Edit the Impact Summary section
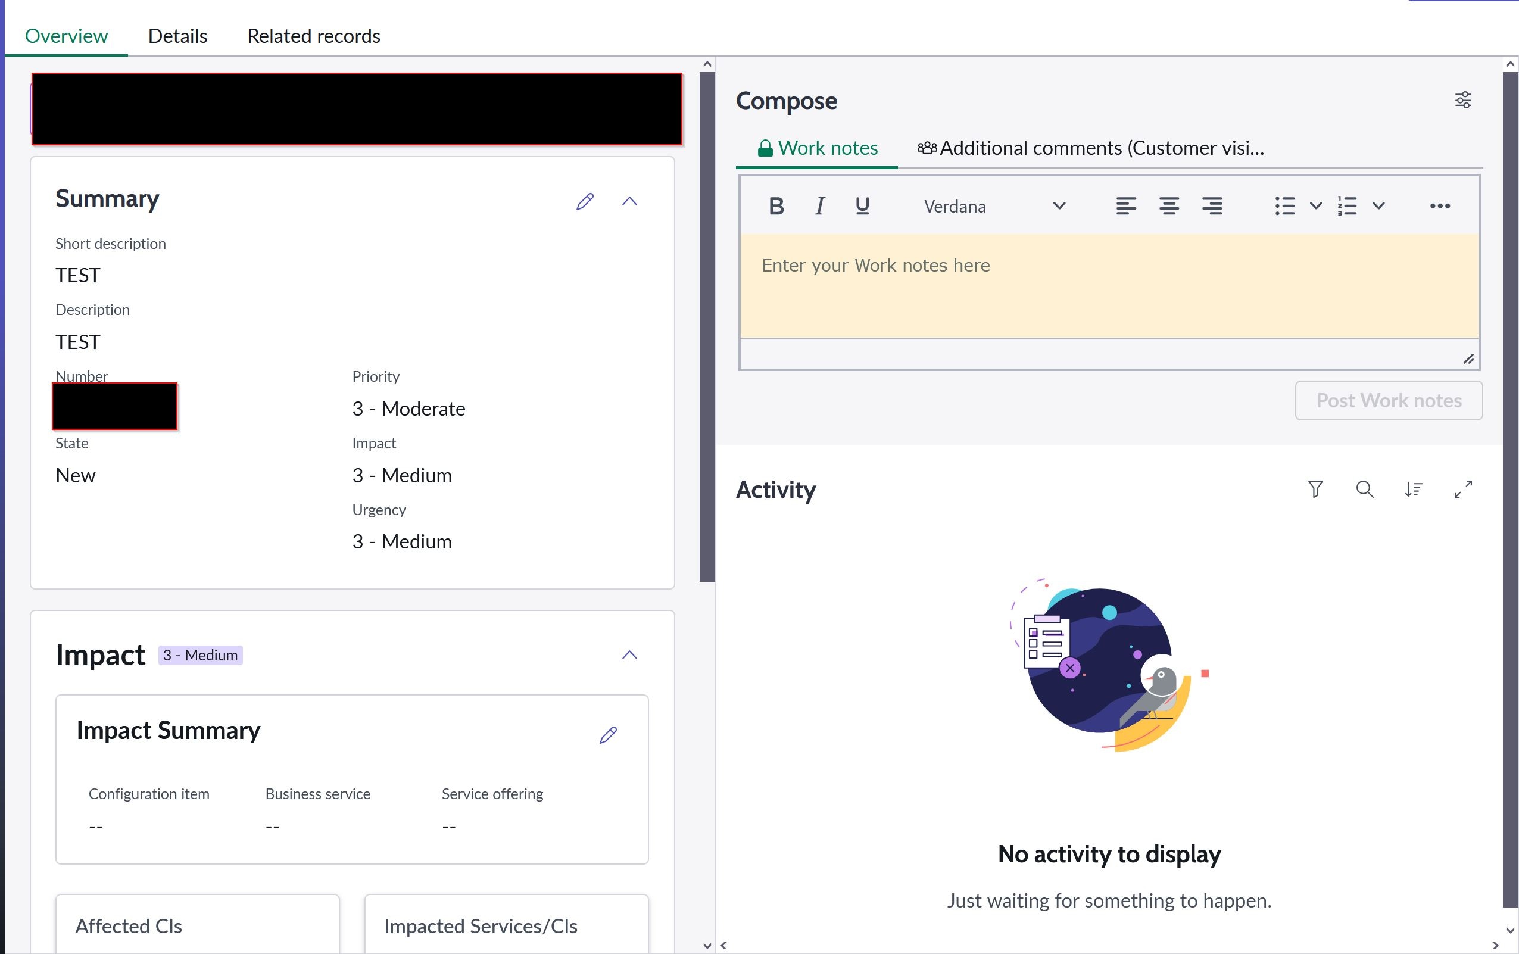Image resolution: width=1519 pixels, height=954 pixels. point(608,734)
